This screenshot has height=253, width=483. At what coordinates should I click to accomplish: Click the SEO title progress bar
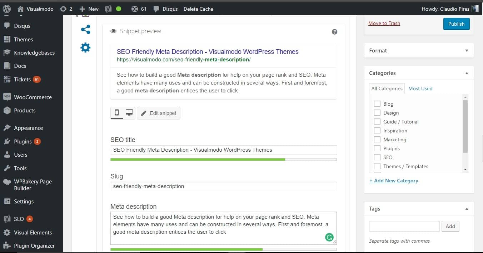click(x=224, y=160)
